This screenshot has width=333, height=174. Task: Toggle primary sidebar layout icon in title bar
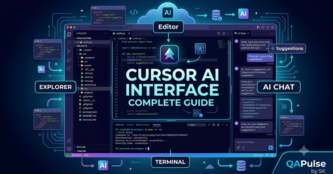[258, 27]
